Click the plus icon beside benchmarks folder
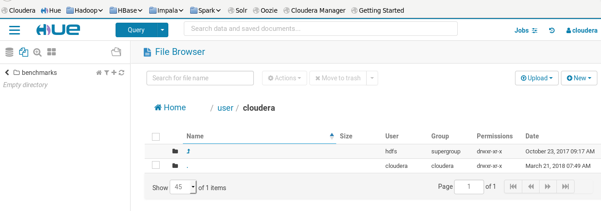601x211 pixels. point(114,73)
